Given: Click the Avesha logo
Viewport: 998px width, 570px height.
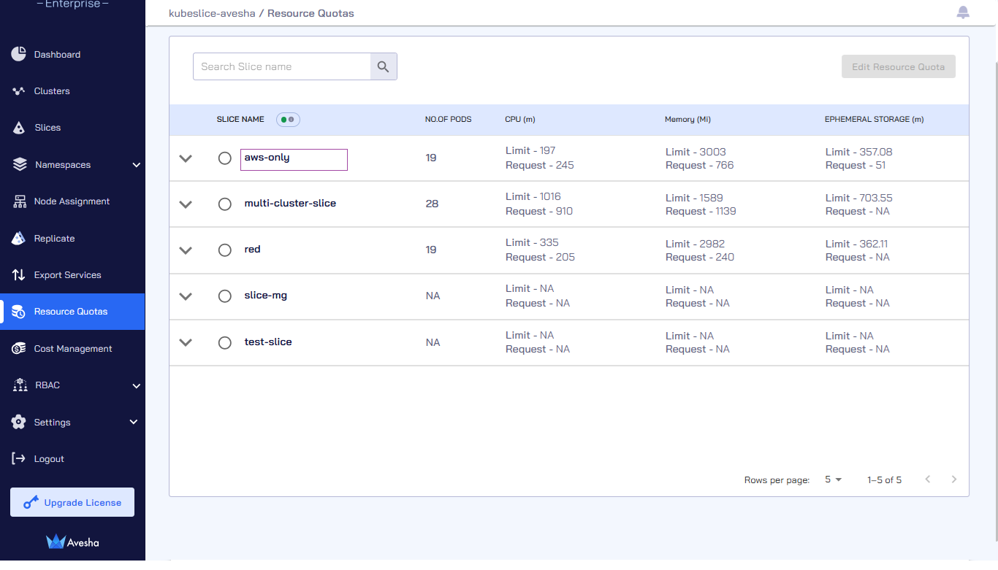Looking at the screenshot, I should point(72,542).
